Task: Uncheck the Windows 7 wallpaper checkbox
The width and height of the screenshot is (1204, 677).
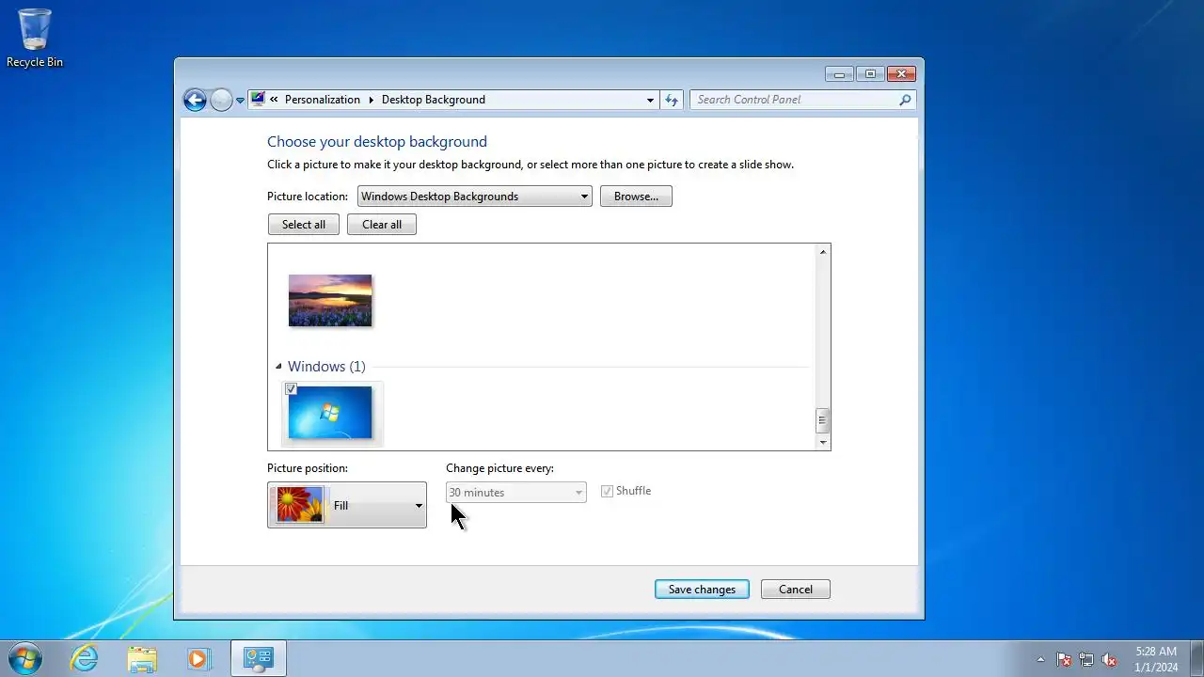Action: [292, 389]
